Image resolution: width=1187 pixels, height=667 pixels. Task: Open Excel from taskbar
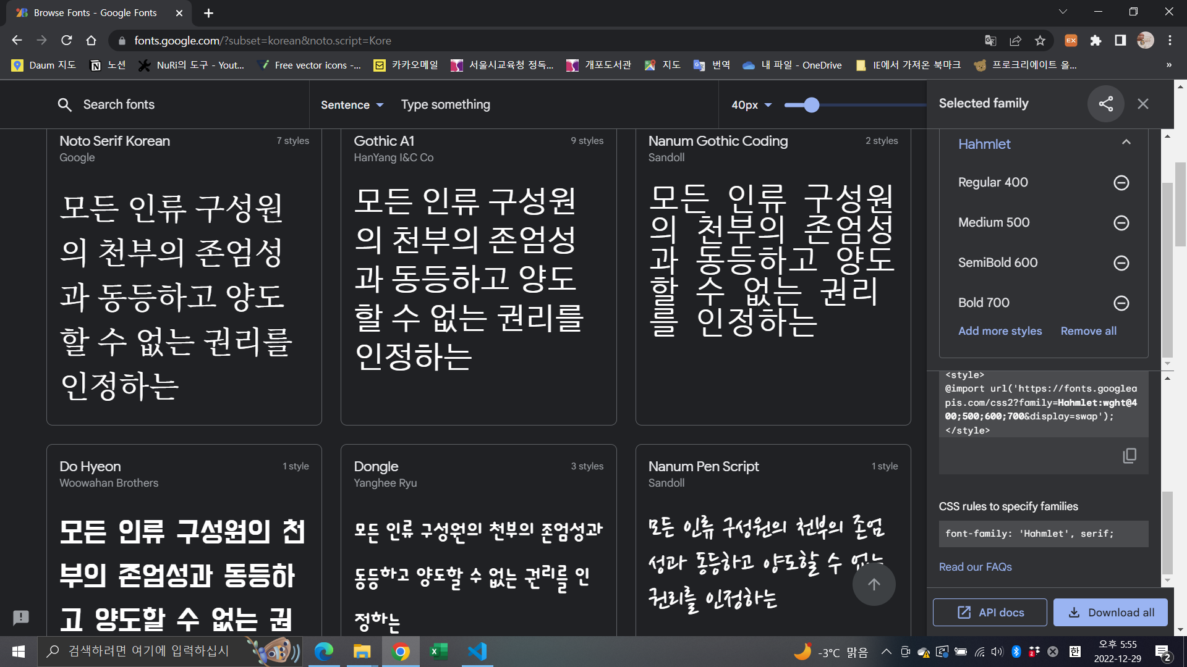pyautogui.click(x=438, y=652)
